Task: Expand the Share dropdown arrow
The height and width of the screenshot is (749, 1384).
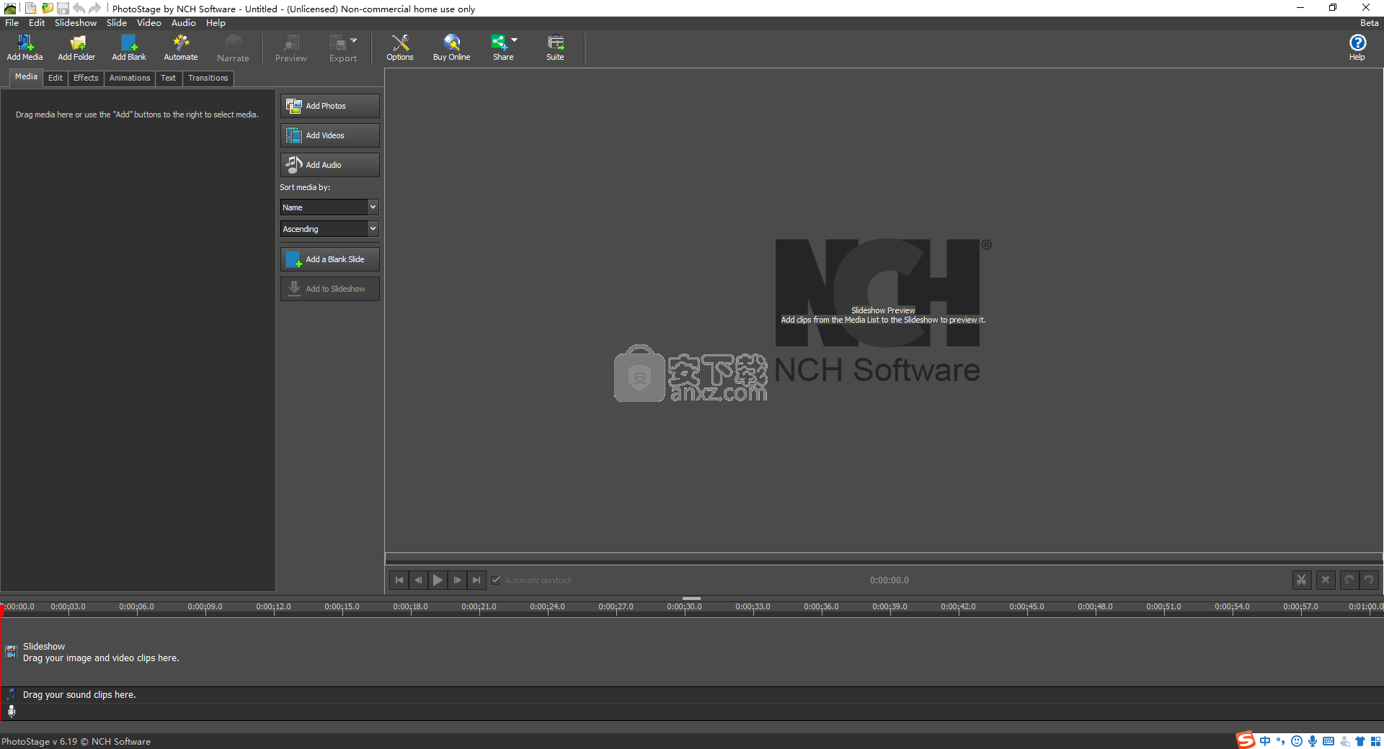Action: click(x=515, y=40)
